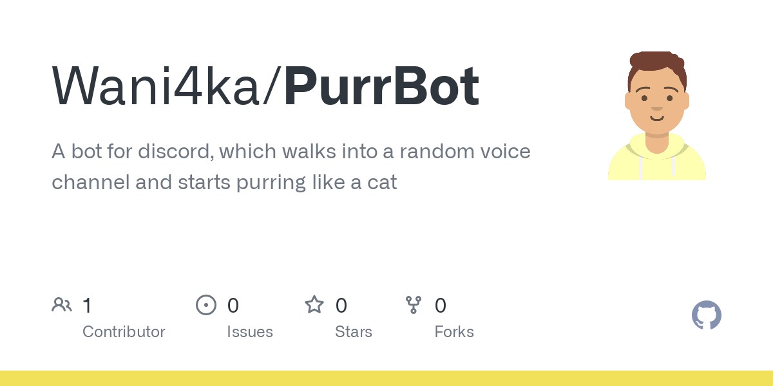Select the Wani4ka user avatar image
Viewport: 773px width, 386px height.
pyautogui.click(x=657, y=116)
